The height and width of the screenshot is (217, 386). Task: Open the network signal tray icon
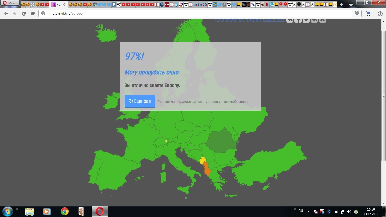336,212
